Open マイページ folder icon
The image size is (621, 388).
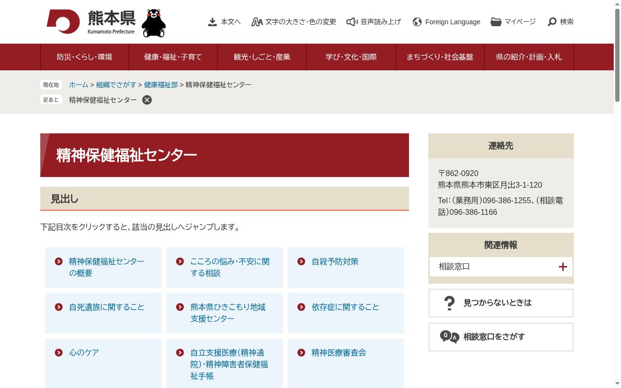pyautogui.click(x=496, y=22)
